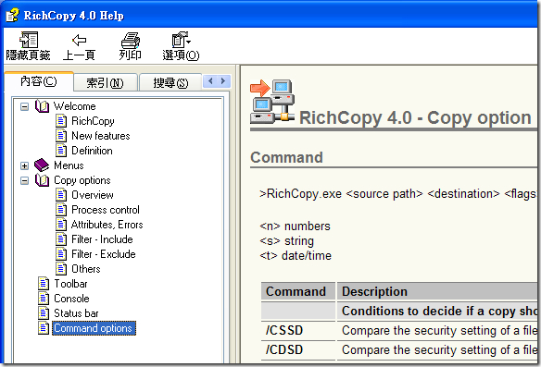The image size is (541, 367).
Task: Click the page icon beside Definition
Action: tap(61, 151)
